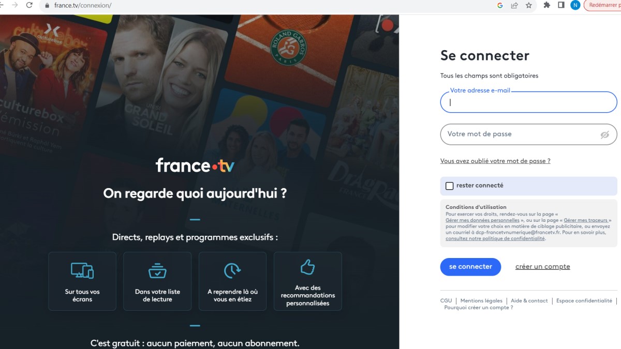The height and width of the screenshot is (349, 621).
Task: Click the 'se connecter' button
Action: point(470,267)
